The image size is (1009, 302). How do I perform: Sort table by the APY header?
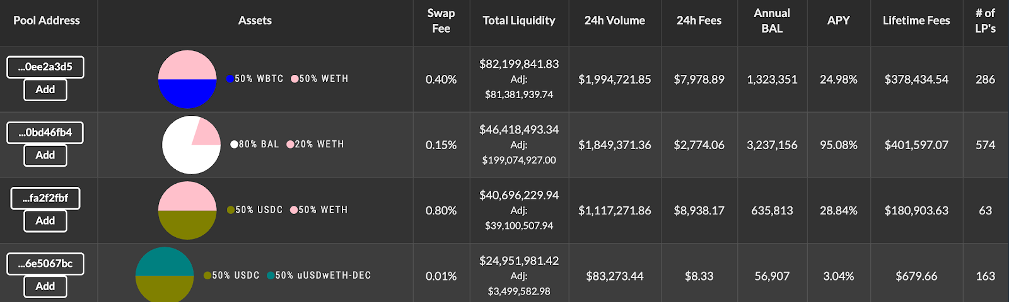click(839, 20)
